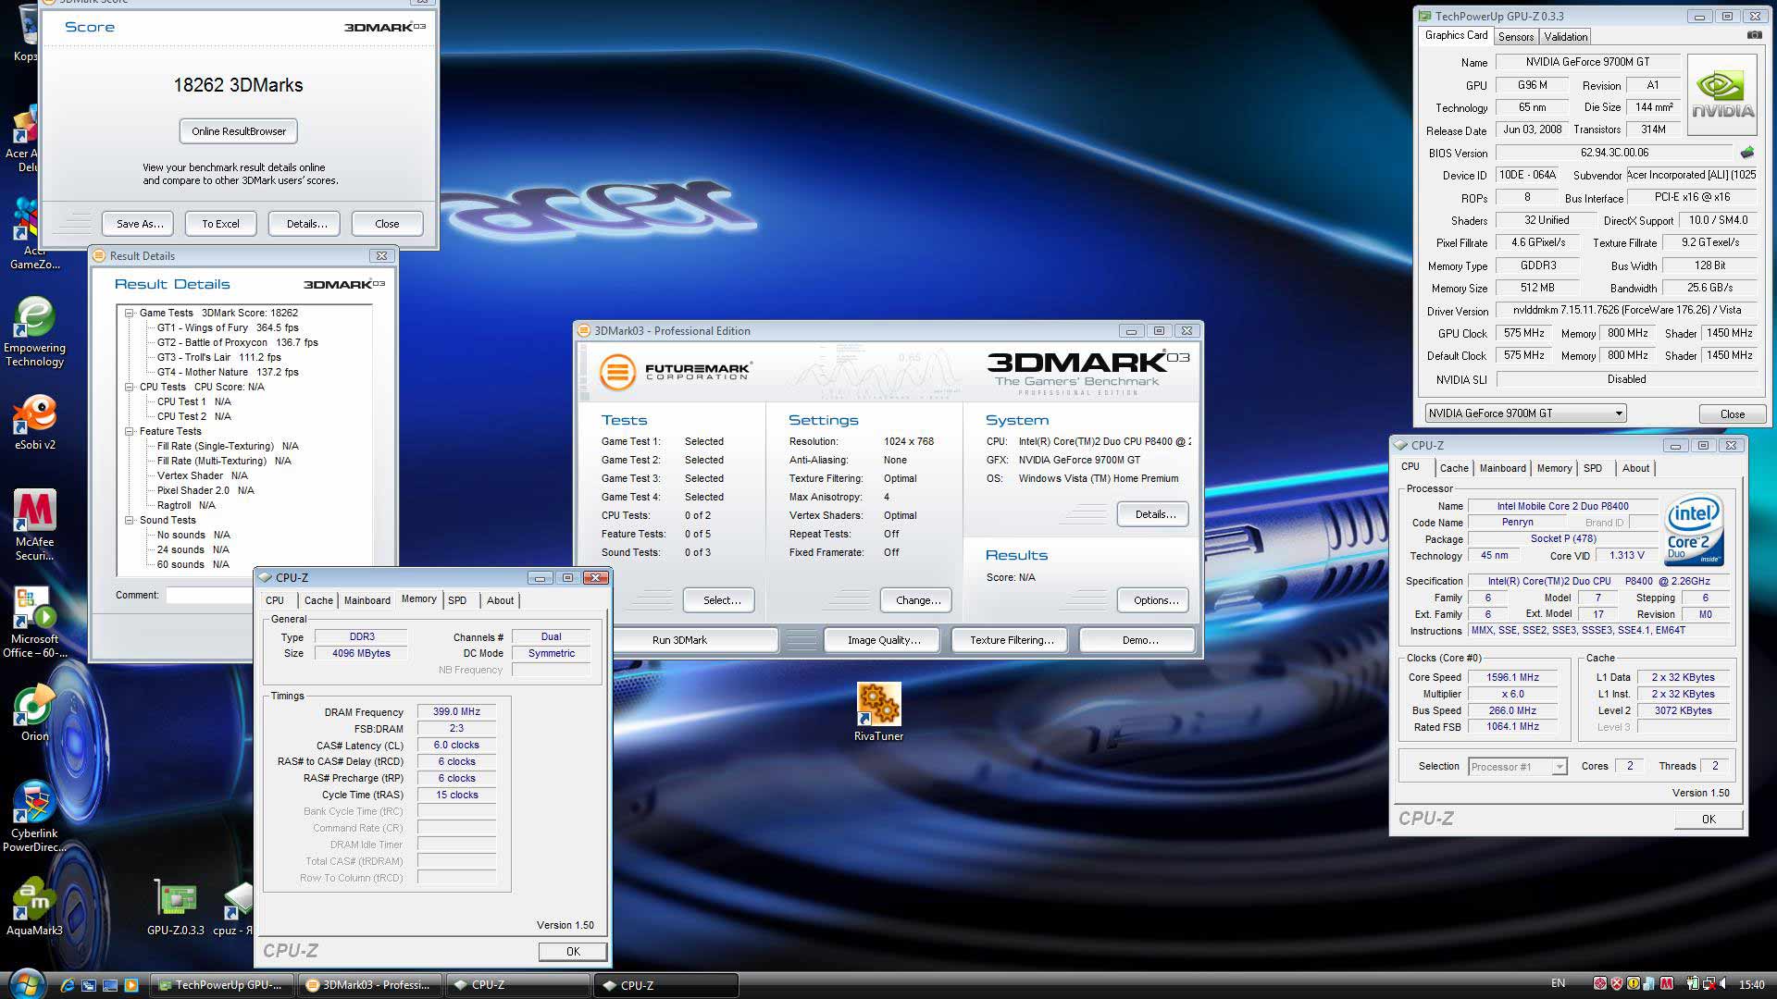Viewport: 1777px width, 999px height.
Task: Open Texture Filtering... in 3DMark03
Action: (1012, 640)
